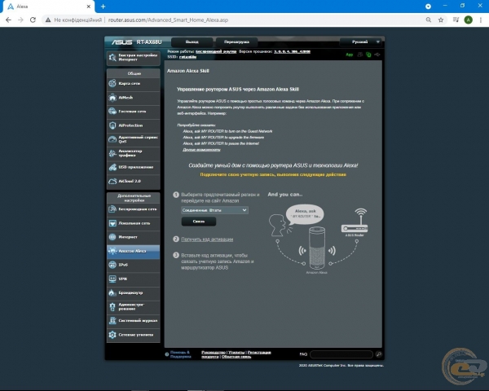
Task: Click the browser back arrow
Action: click(x=8, y=20)
